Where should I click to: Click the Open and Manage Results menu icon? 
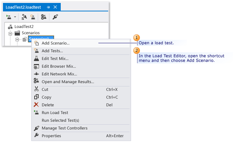tap(36, 81)
